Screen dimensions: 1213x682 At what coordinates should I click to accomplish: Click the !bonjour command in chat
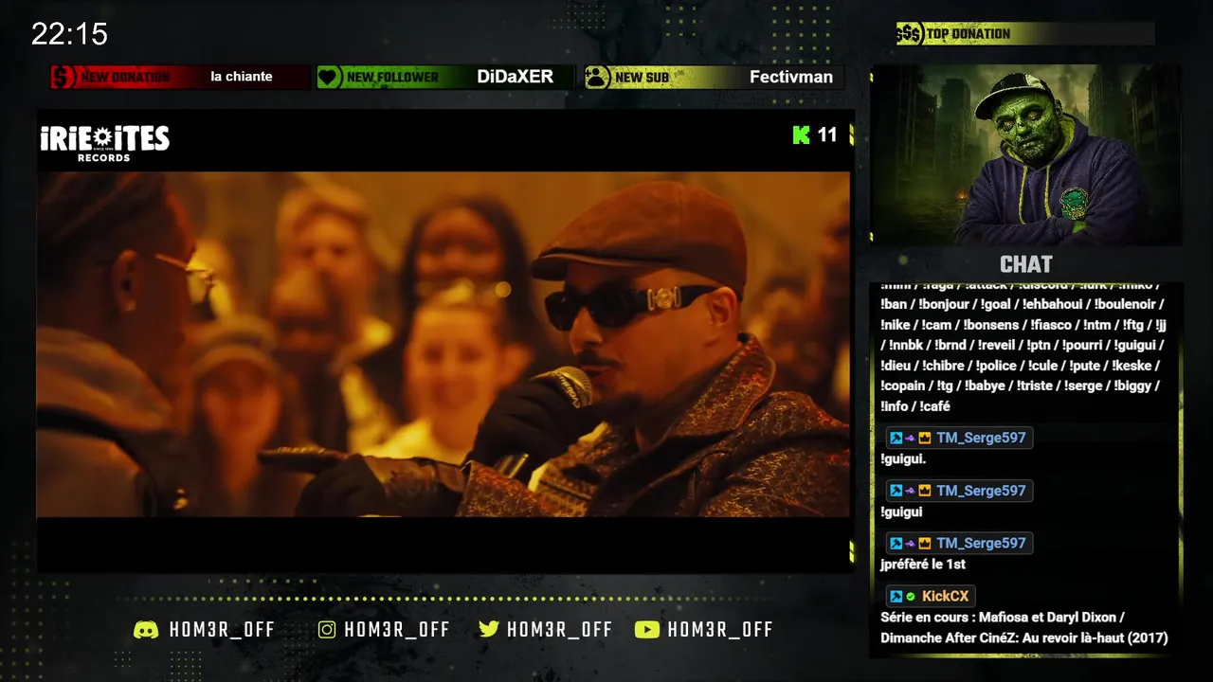click(x=943, y=305)
